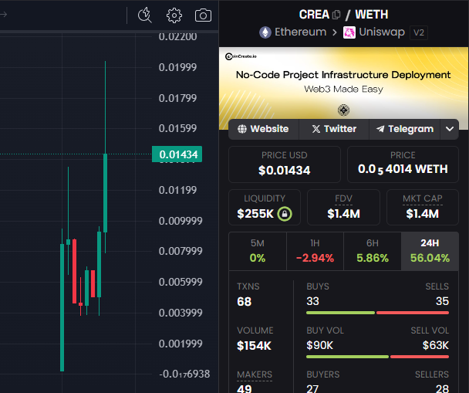Screen dimensions: 469x393
Task: Click the 0.01999 price axis label
Action: pos(177,67)
